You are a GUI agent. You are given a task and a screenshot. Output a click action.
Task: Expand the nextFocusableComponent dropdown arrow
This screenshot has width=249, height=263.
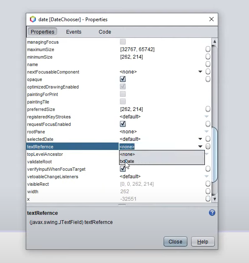[200, 72]
